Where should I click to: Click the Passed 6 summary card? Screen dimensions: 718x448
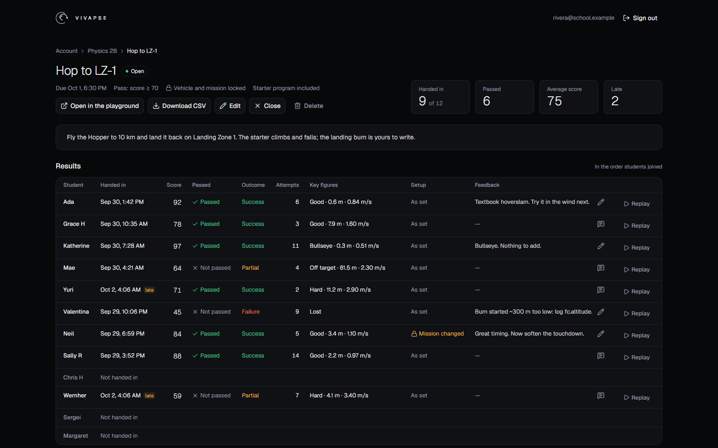504,97
